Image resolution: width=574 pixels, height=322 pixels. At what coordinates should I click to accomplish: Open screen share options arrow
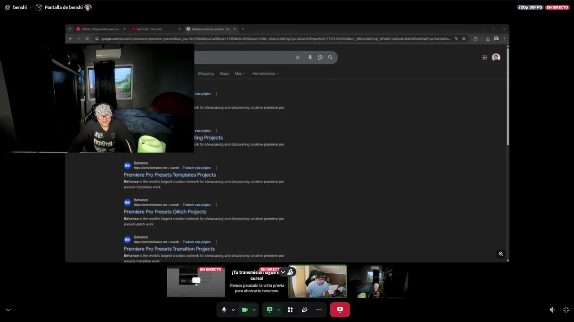tap(278, 309)
